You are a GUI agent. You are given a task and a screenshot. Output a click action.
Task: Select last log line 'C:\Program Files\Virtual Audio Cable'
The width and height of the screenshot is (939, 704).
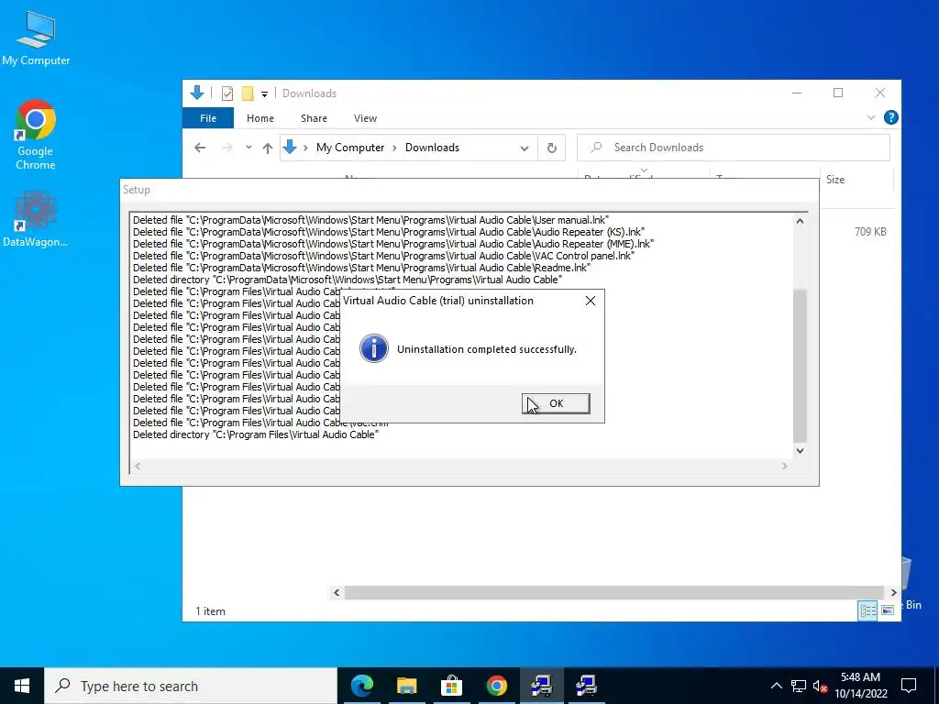click(256, 434)
